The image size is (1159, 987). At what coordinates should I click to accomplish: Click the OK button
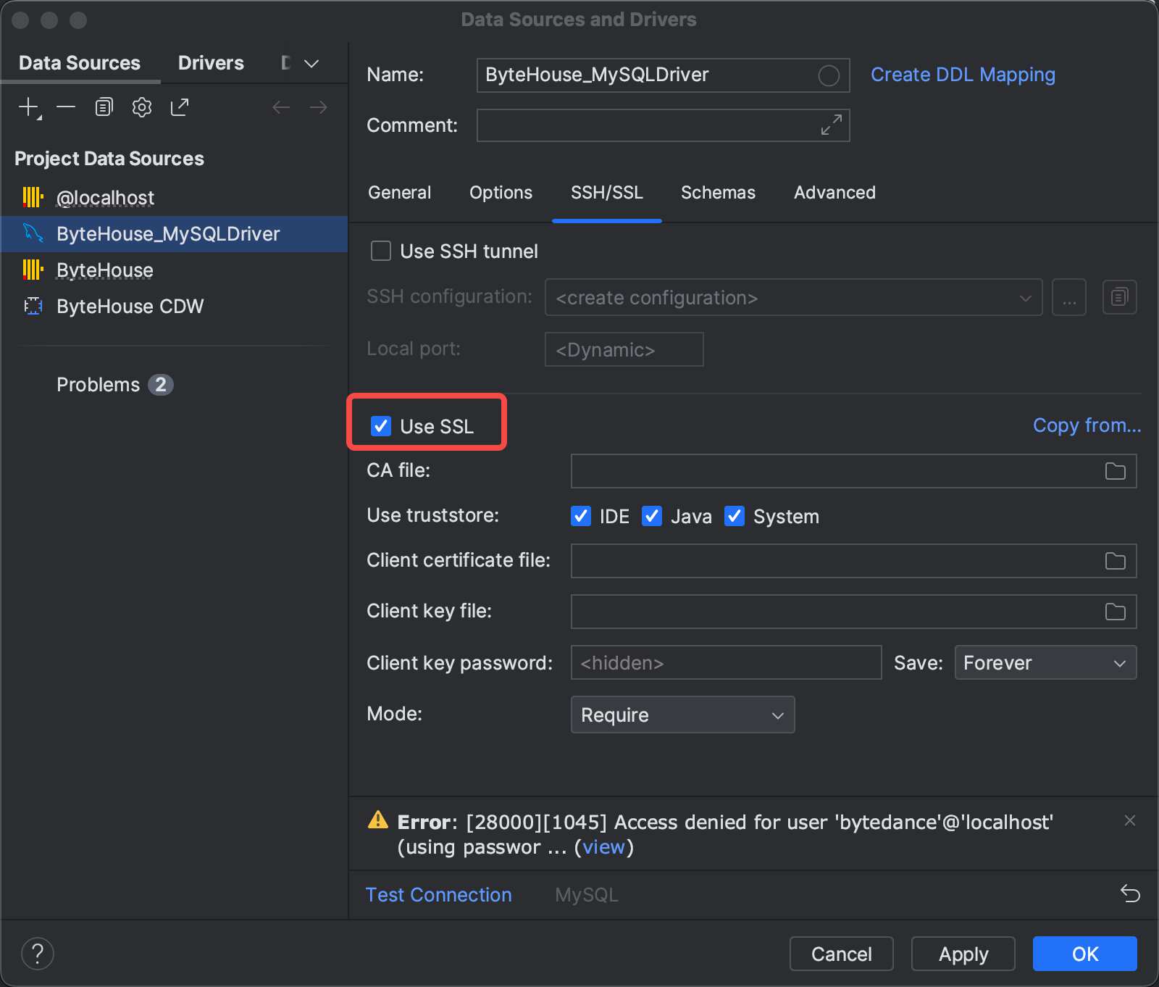click(x=1084, y=953)
